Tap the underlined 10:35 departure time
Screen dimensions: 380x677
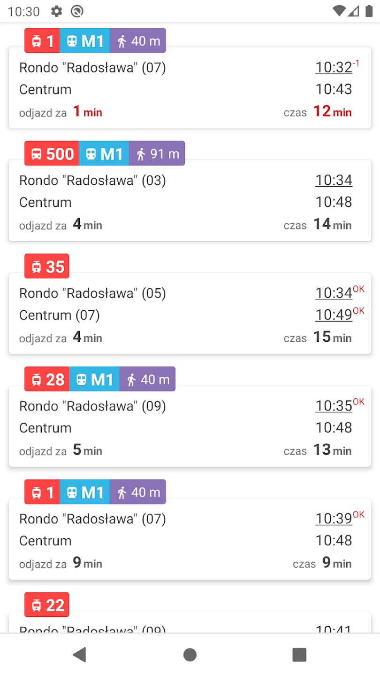pos(334,406)
